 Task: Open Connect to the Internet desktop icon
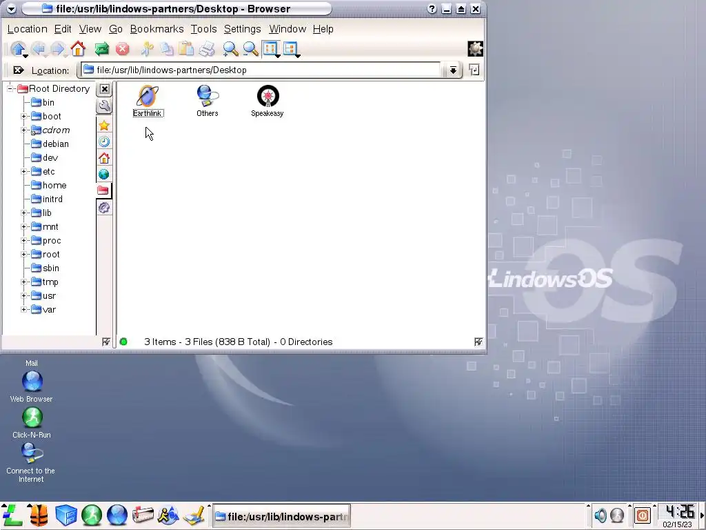point(31,462)
